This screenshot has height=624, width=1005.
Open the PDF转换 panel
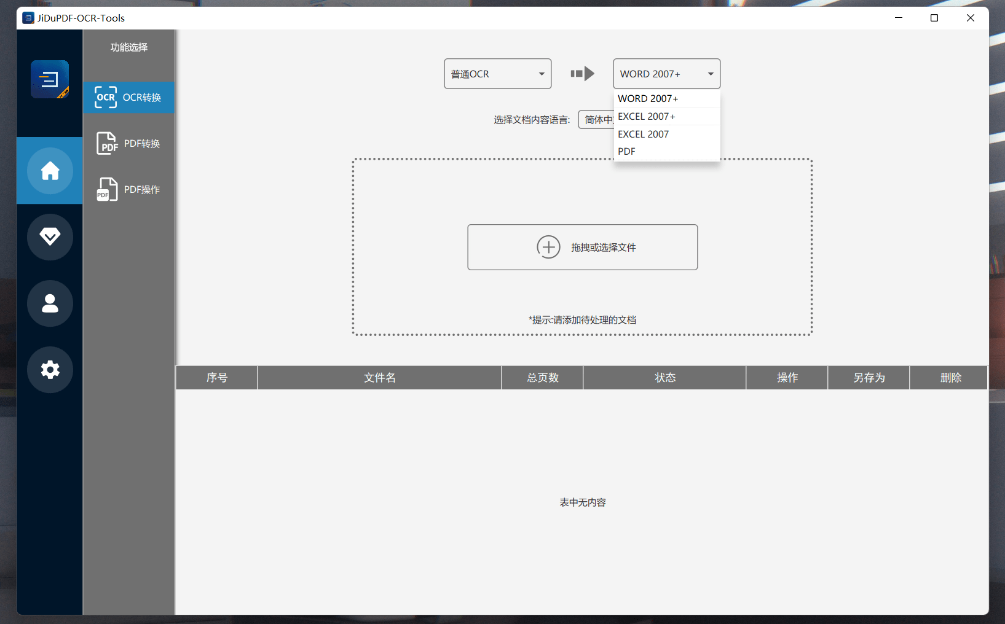tap(128, 143)
